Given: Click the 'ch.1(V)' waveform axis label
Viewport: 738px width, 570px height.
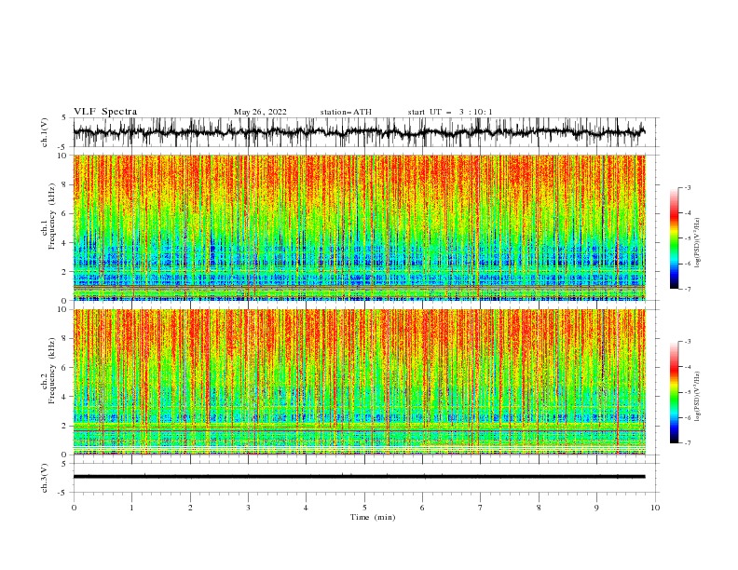Looking at the screenshot, I should point(45,132).
